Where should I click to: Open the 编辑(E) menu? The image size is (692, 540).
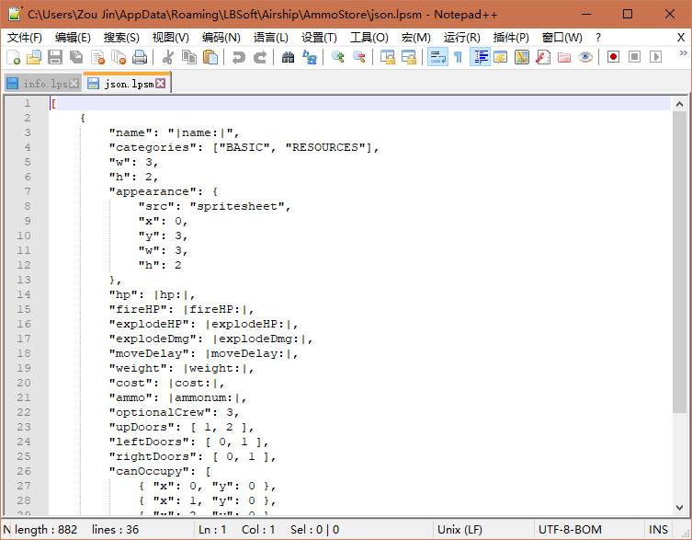tap(73, 38)
